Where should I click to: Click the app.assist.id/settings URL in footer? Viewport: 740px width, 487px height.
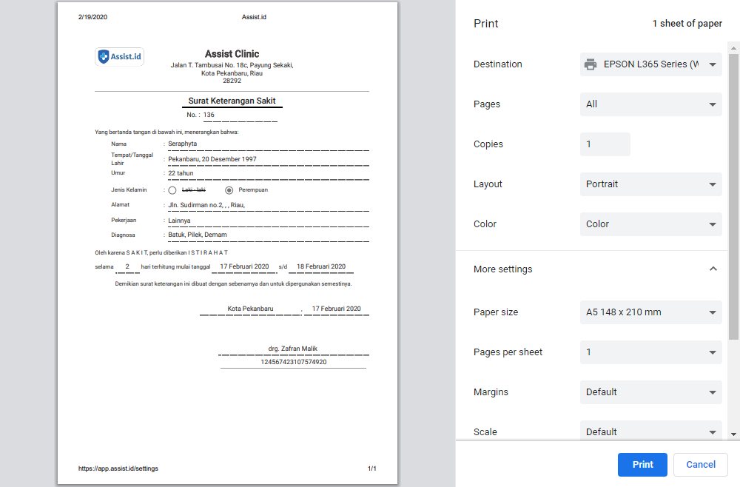click(118, 468)
